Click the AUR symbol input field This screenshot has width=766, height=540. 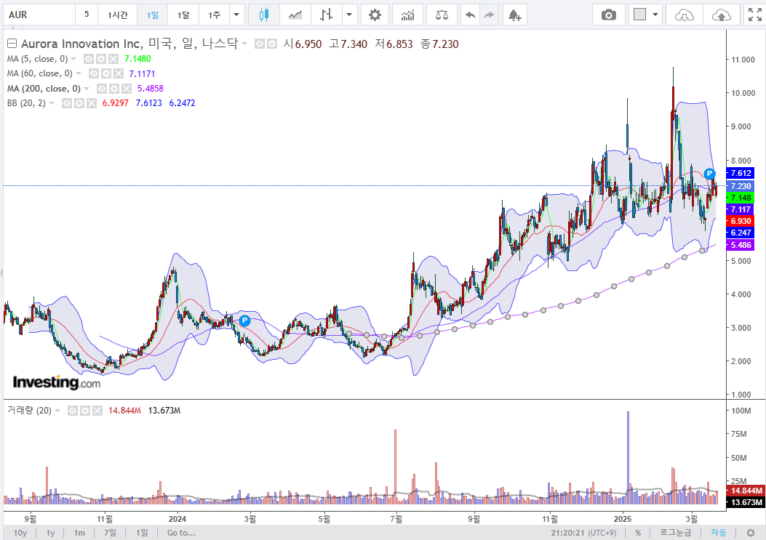[x=40, y=15]
